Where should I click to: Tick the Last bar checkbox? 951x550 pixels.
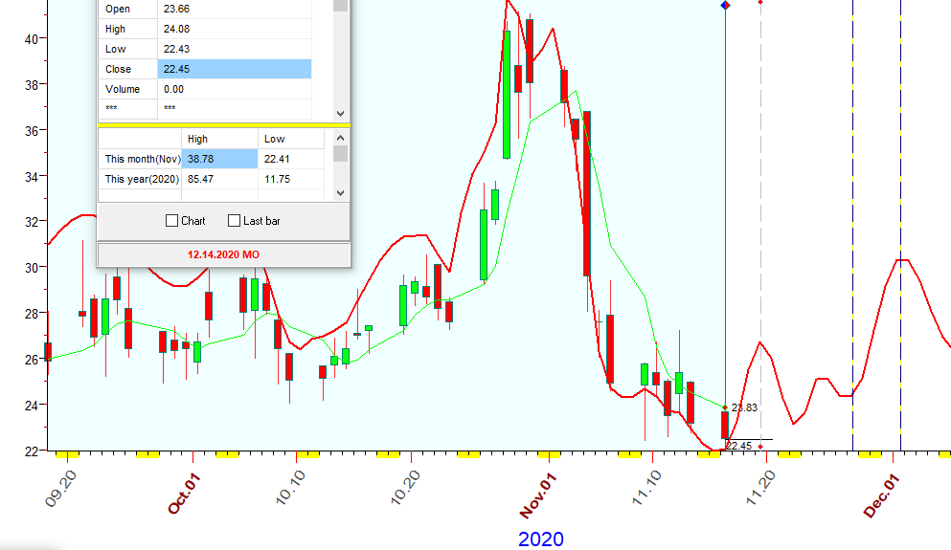235,221
